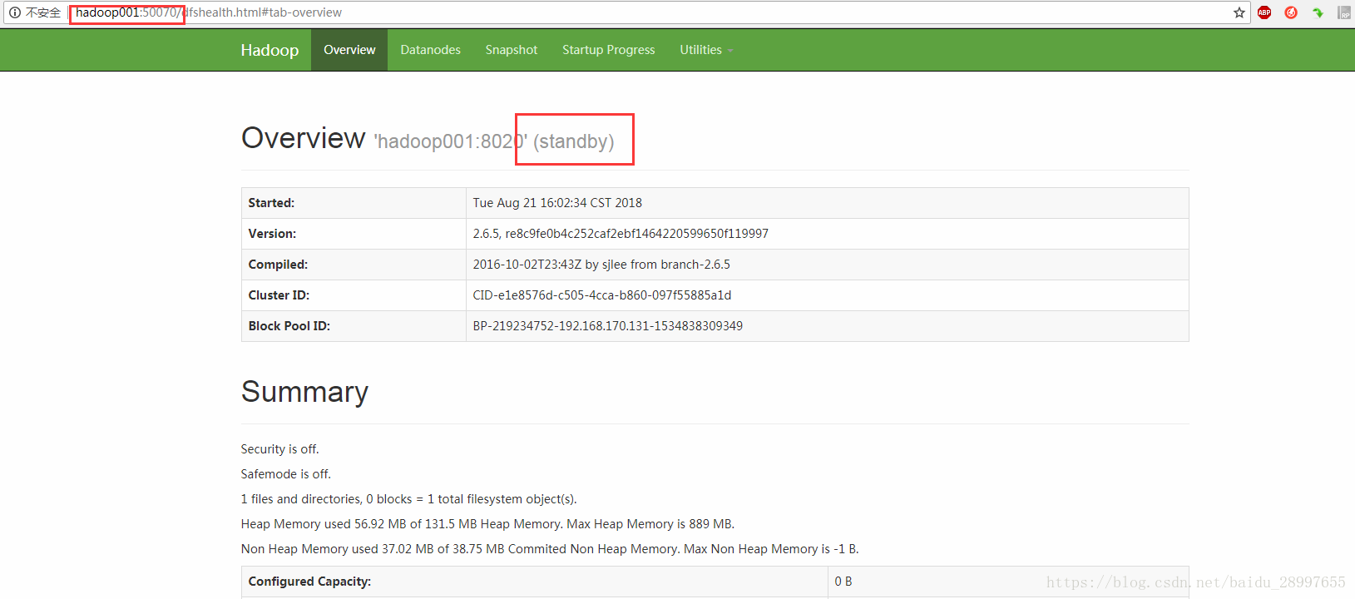This screenshot has width=1355, height=599.
Task: Open the Startup Progress tab
Action: [609, 50]
